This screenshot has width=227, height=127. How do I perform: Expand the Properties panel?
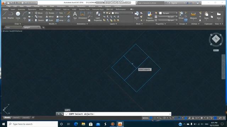[161, 24]
